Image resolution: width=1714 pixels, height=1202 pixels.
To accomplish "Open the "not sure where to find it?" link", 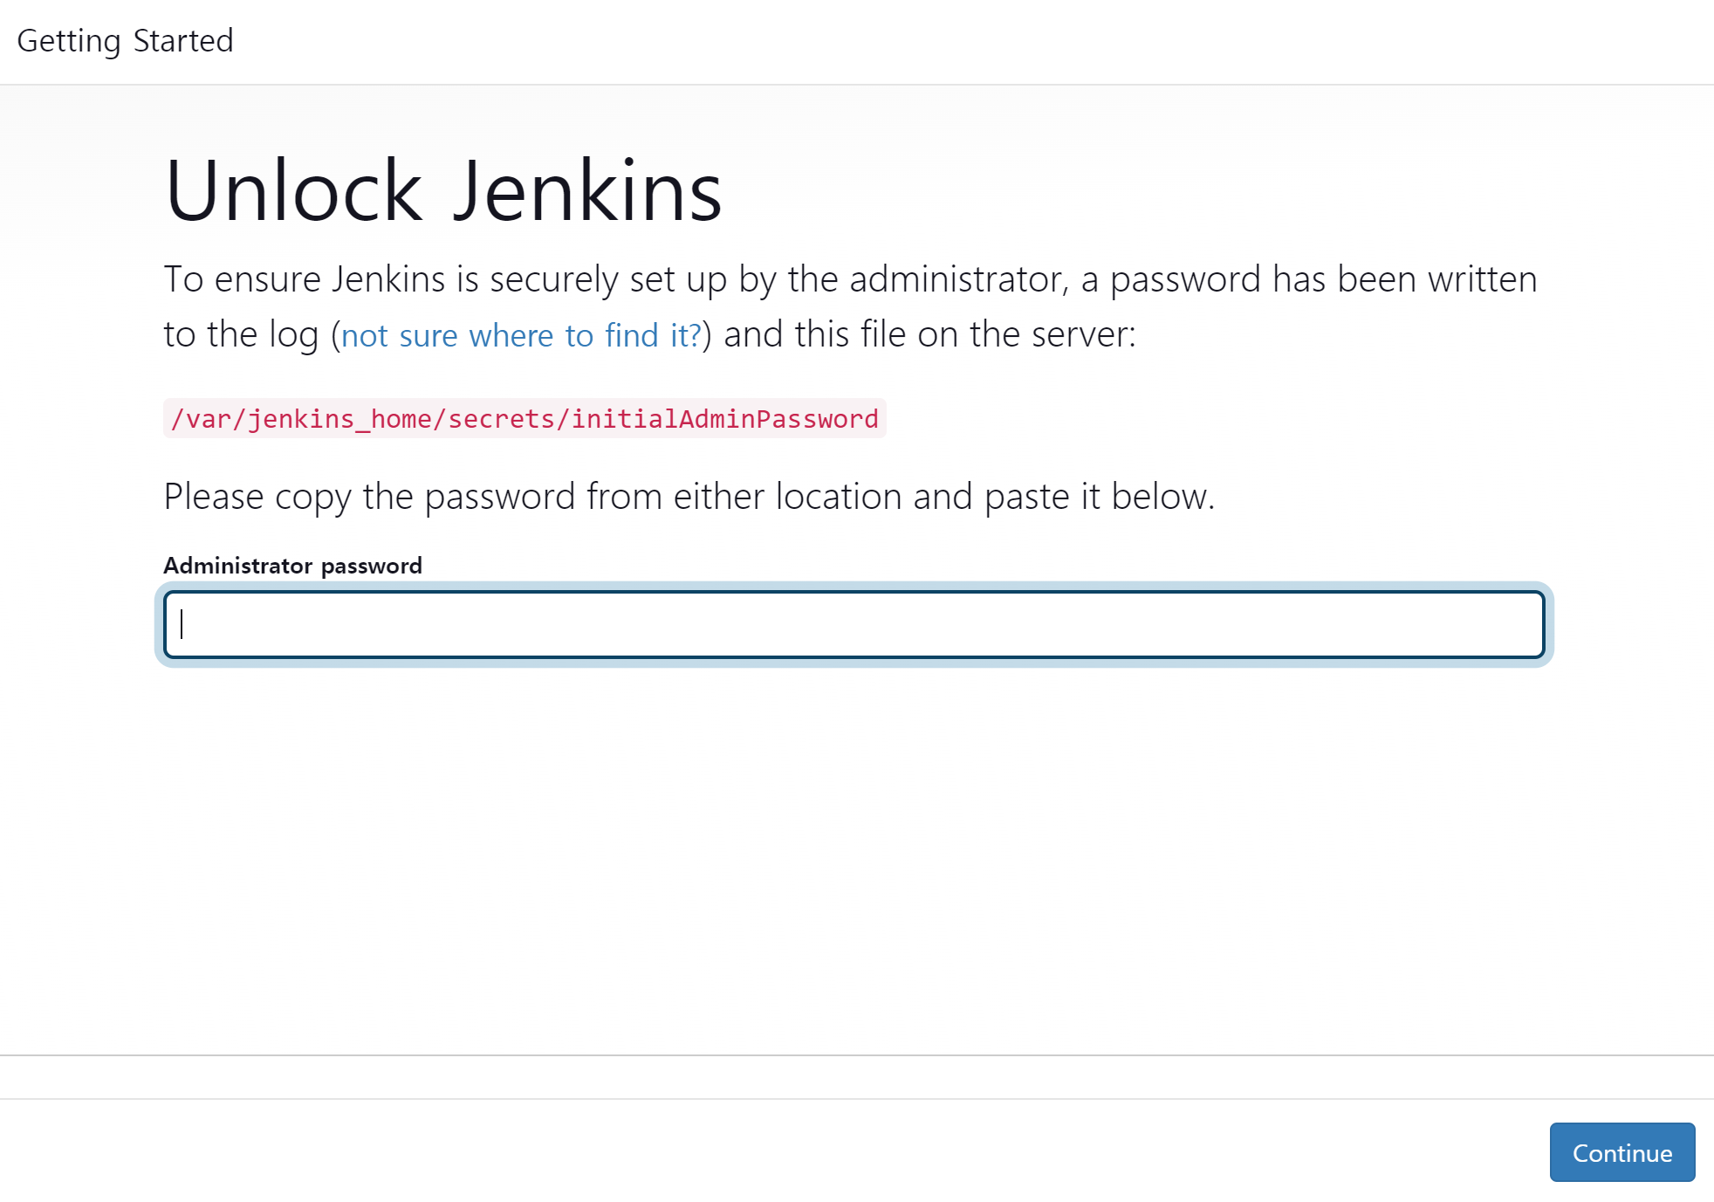I will coord(521,335).
